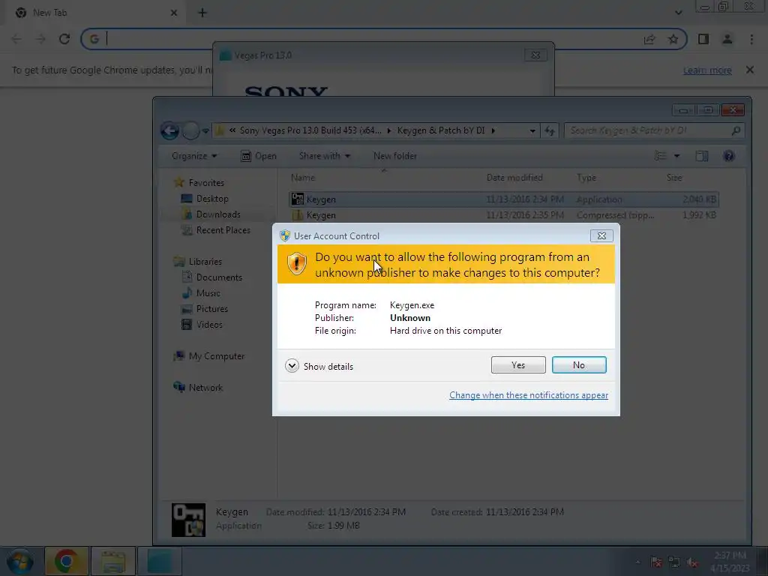The height and width of the screenshot is (576, 768).
Task: Open a new Chrome tab
Action: 202,13
